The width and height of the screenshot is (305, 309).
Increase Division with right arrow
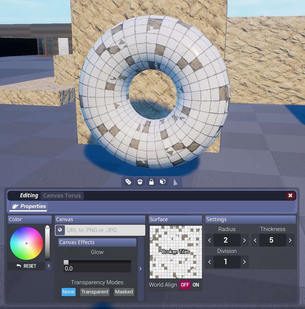(x=245, y=262)
